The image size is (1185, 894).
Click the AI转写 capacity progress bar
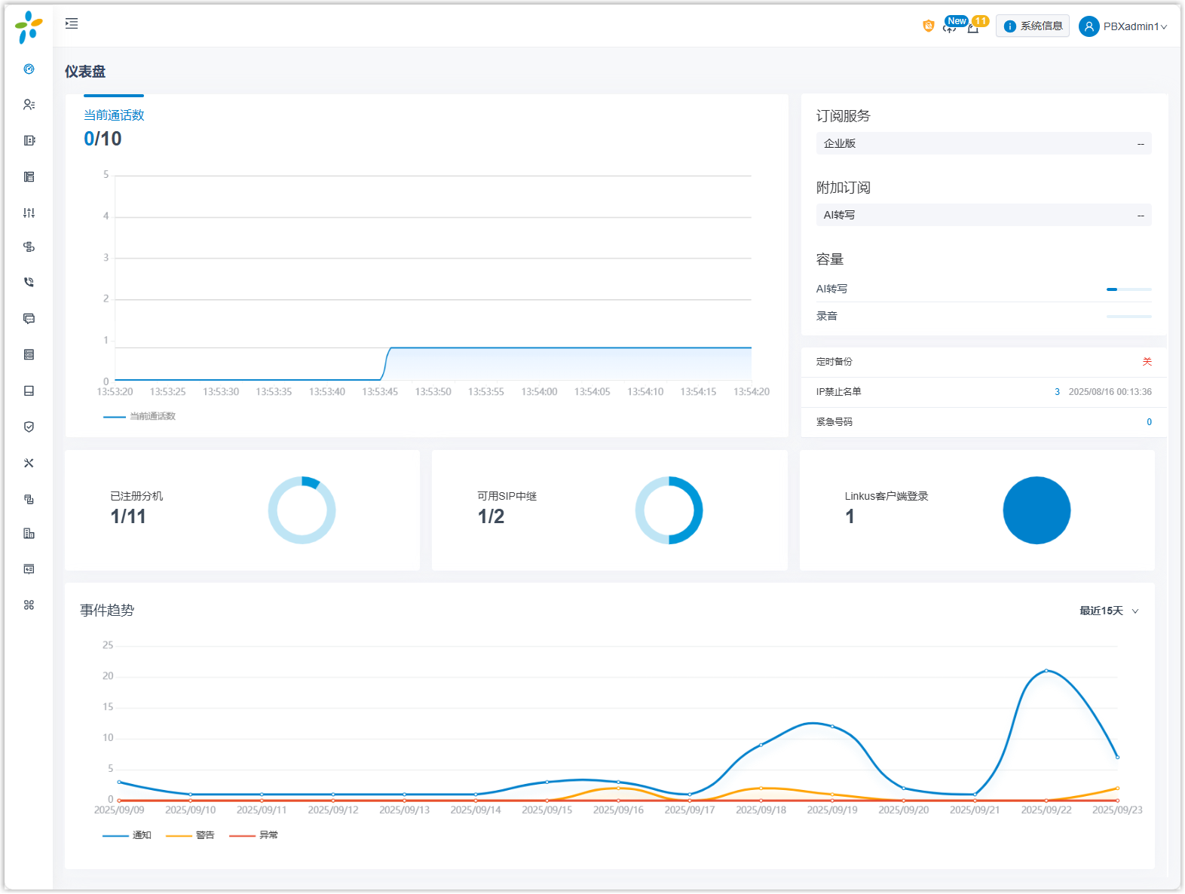pos(1128,289)
